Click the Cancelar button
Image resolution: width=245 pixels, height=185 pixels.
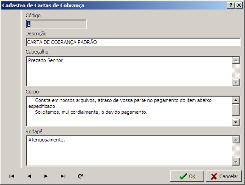click(224, 176)
